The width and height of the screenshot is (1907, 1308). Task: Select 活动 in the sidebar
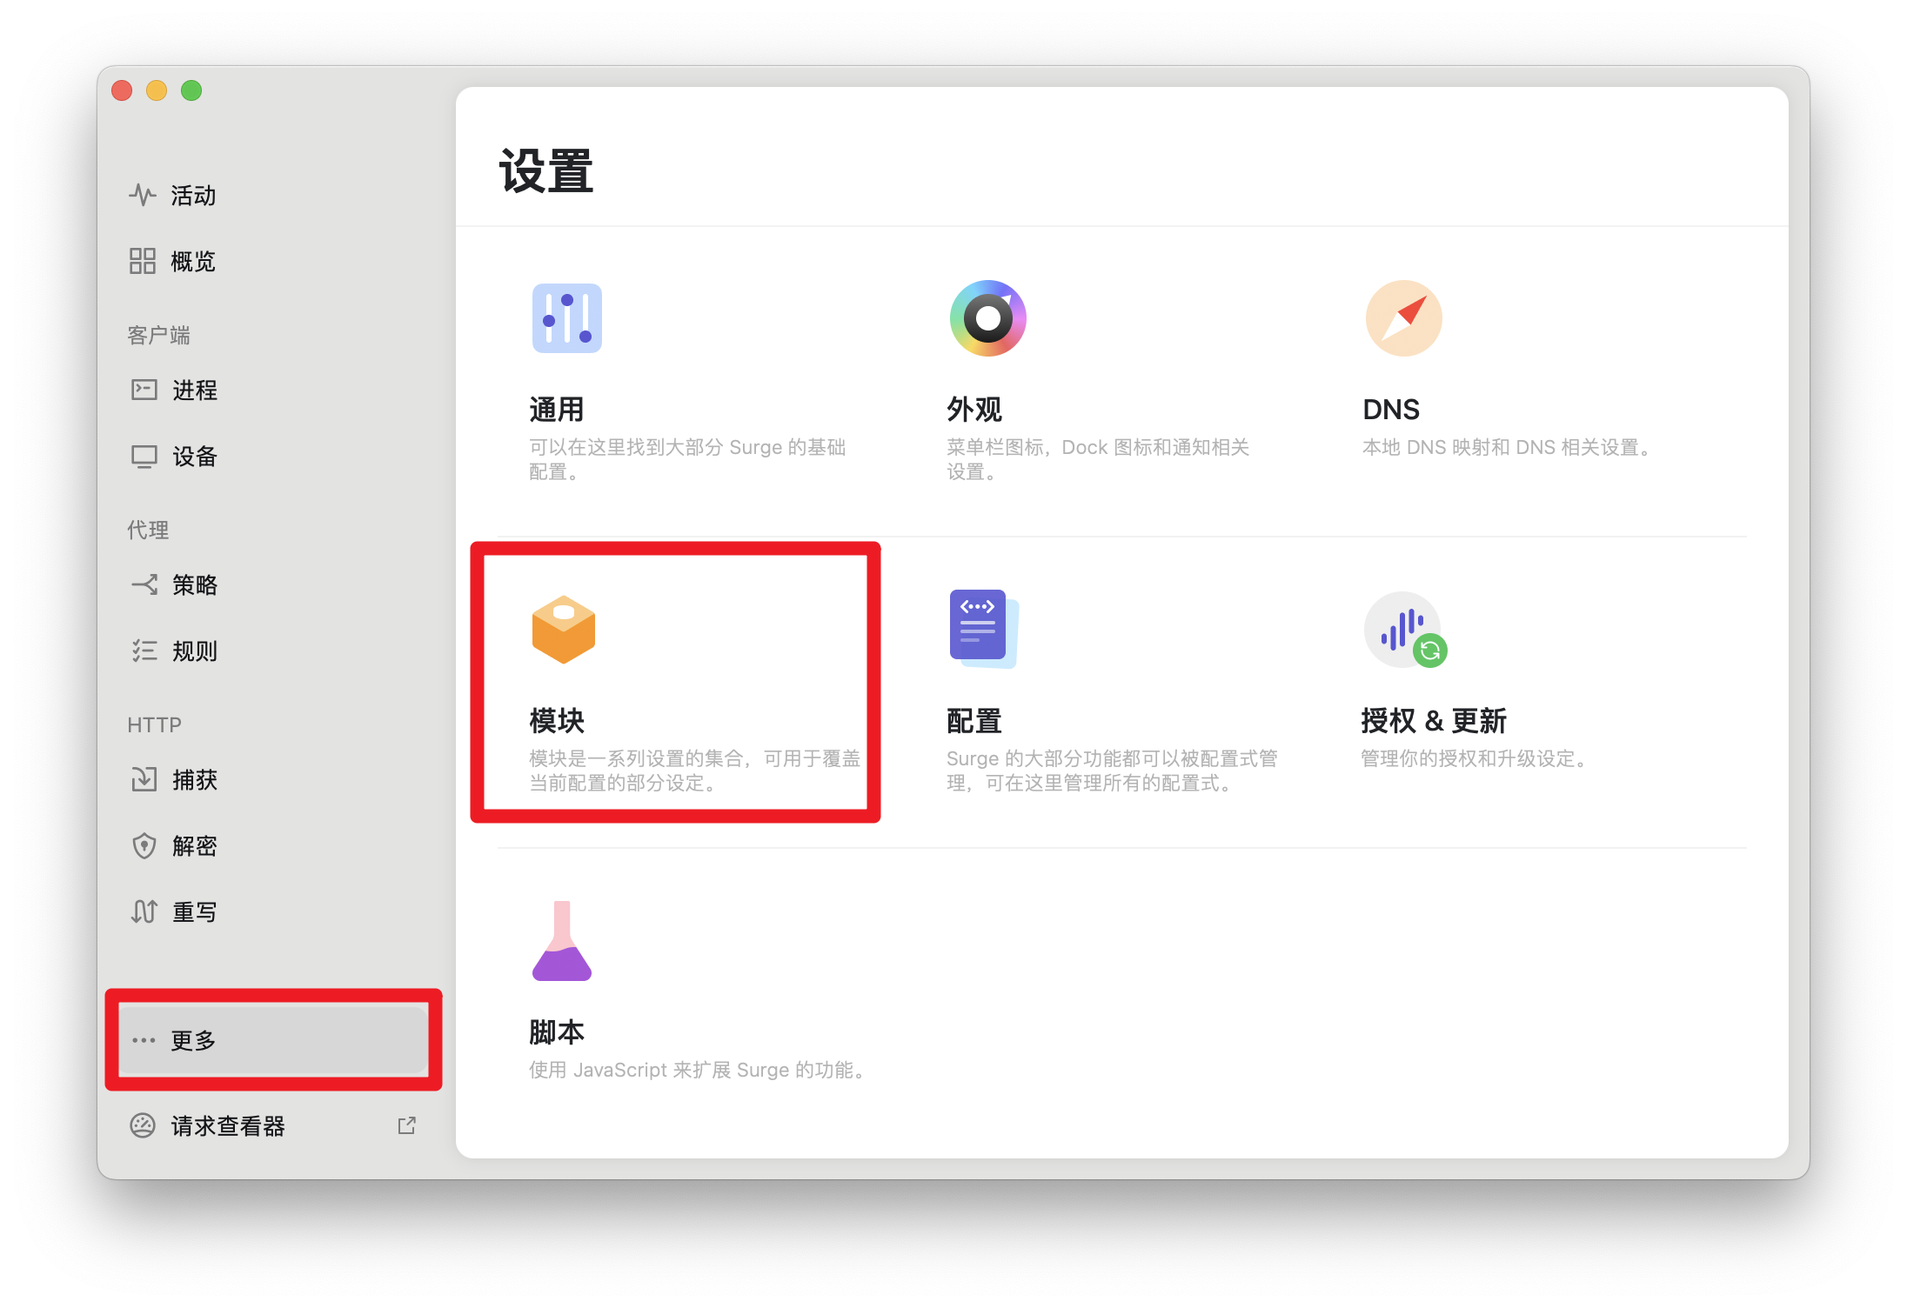click(x=192, y=195)
